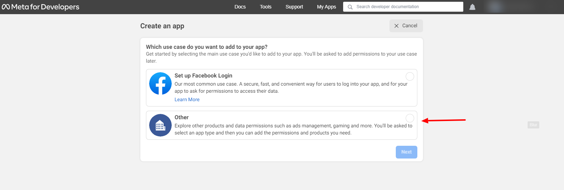The width and height of the screenshot is (564, 190).
Task: Select the Other use case radio button
Action: (x=410, y=118)
